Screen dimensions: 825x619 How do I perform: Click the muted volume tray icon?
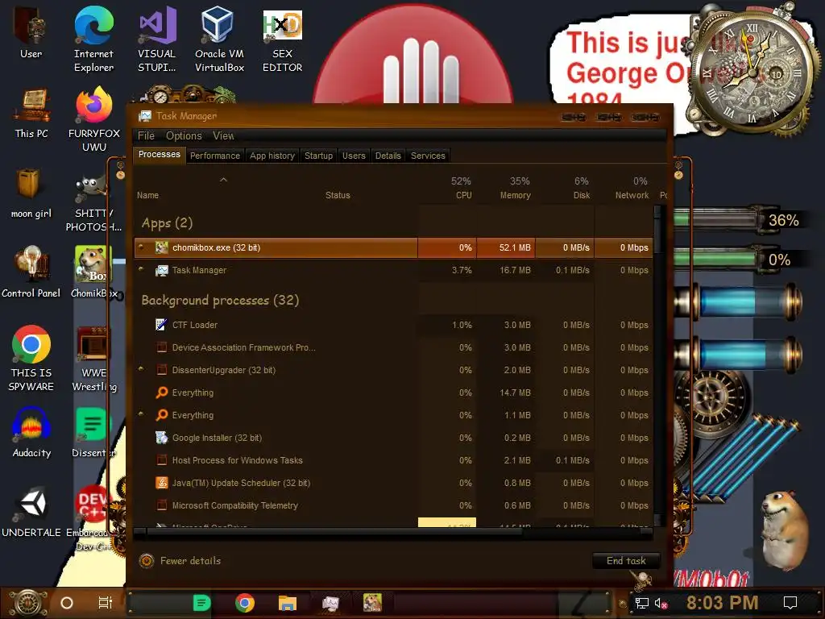coord(661,603)
